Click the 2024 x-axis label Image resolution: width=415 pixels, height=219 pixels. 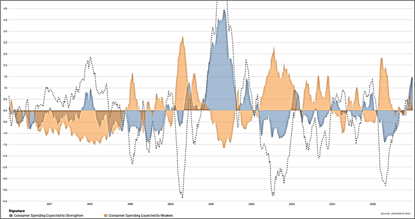coord(332,204)
